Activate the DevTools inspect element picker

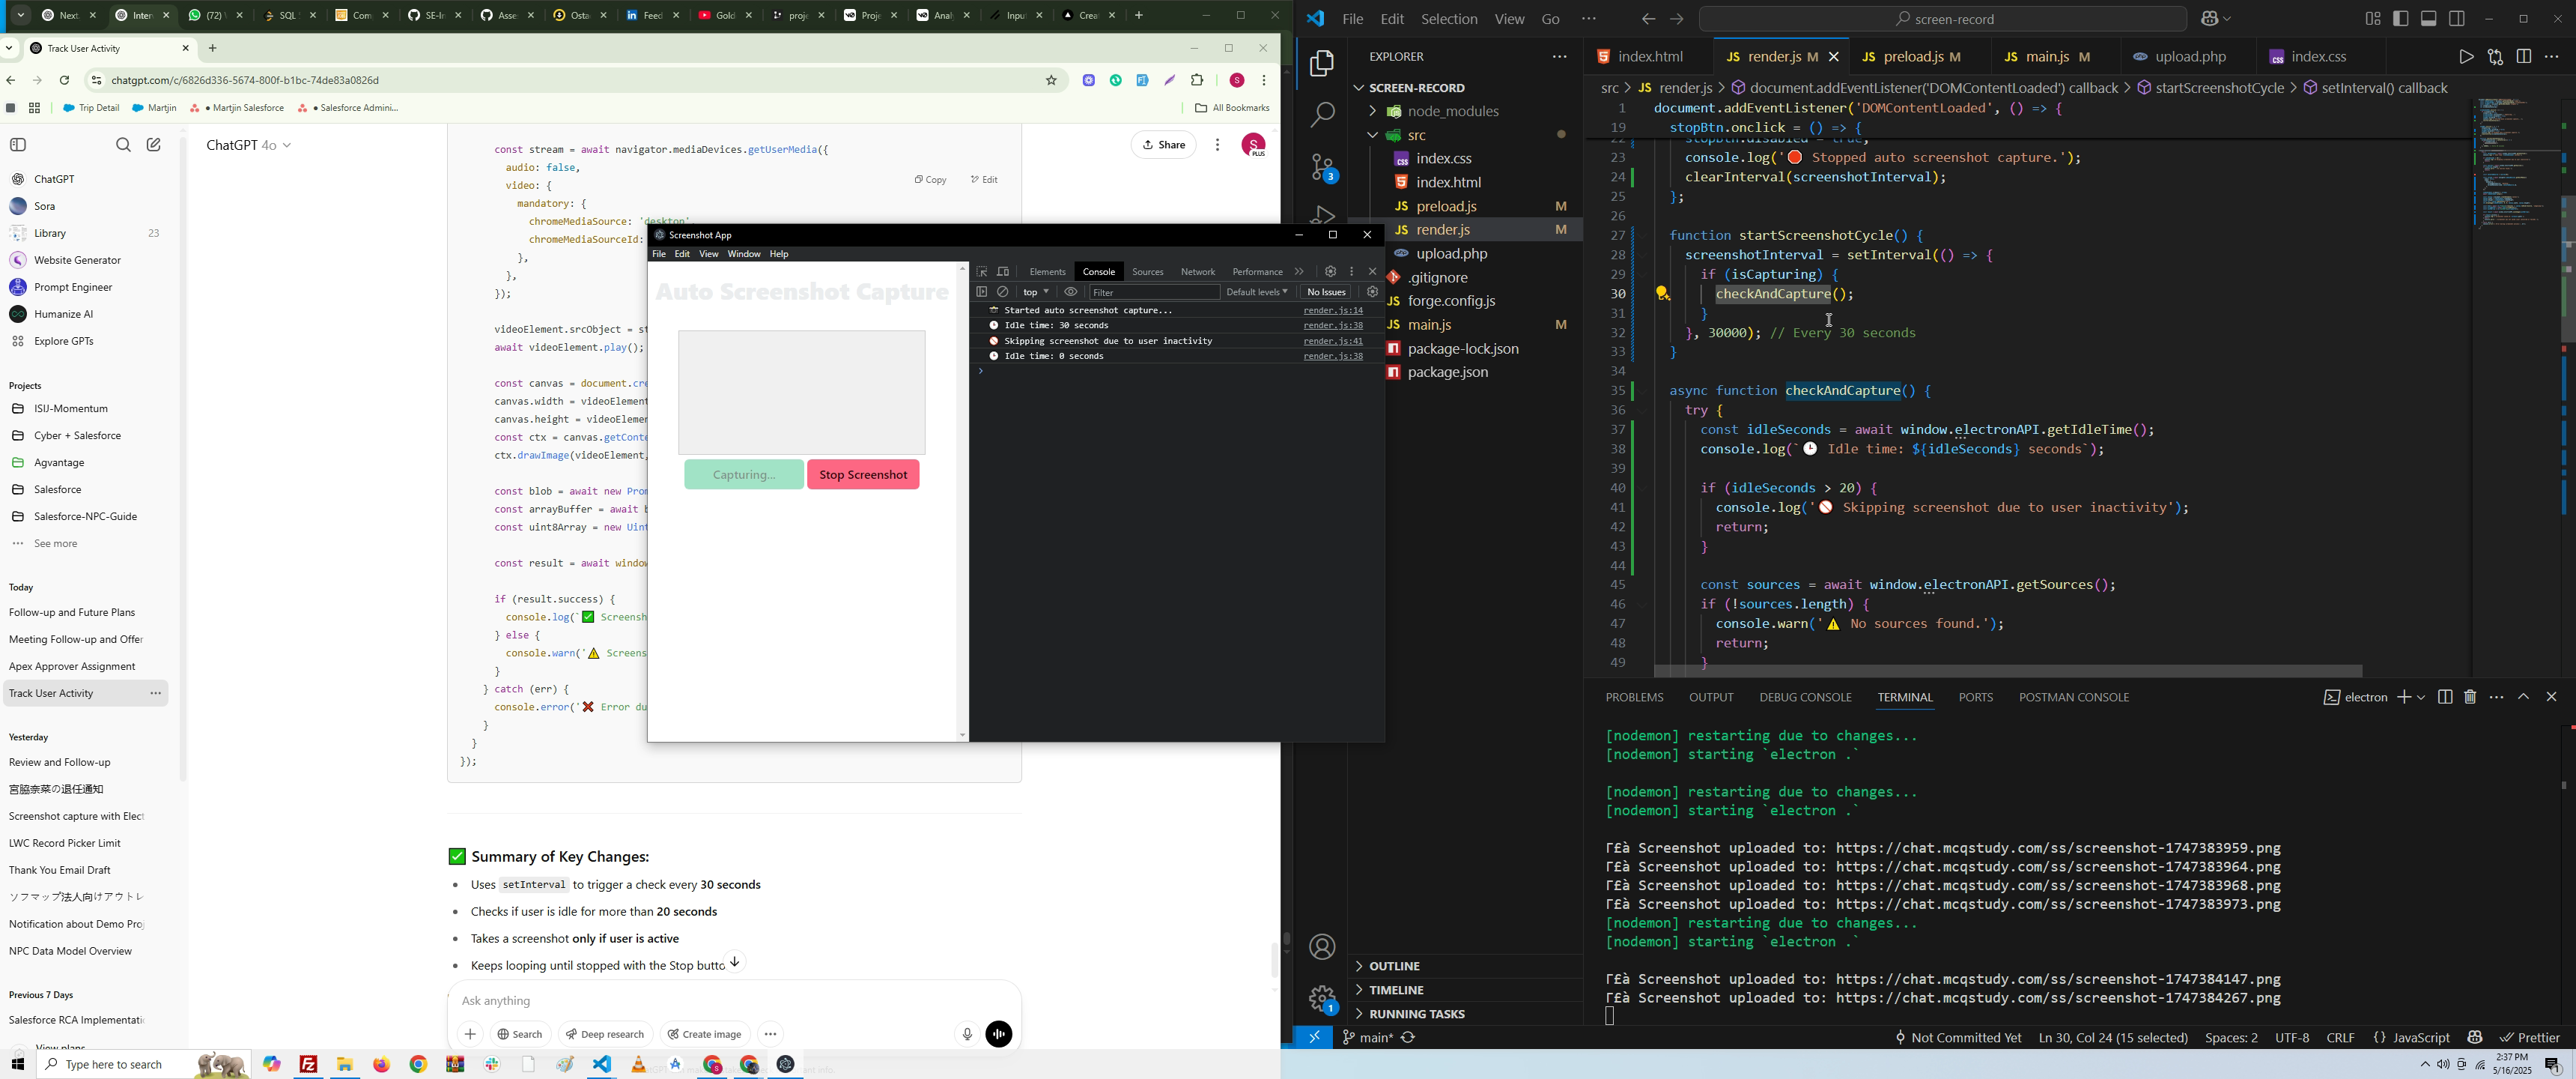coord(982,271)
